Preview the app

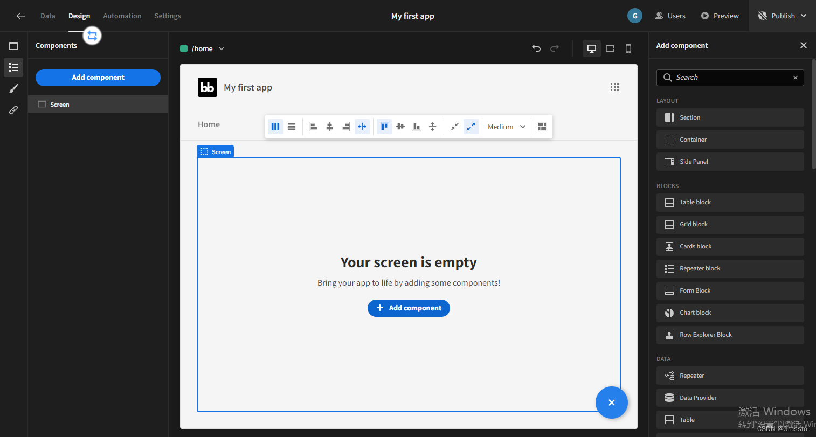pos(720,16)
